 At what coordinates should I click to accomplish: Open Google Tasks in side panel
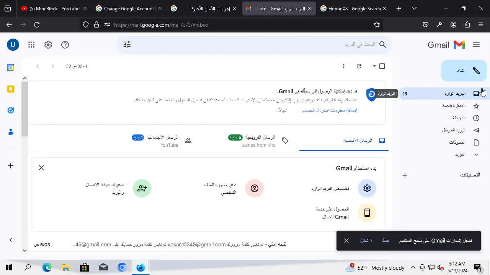11,110
